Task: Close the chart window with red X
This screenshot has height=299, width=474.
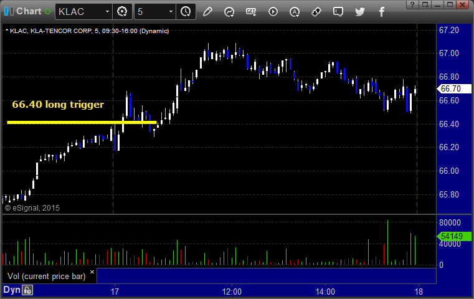Action: tap(463, 4)
